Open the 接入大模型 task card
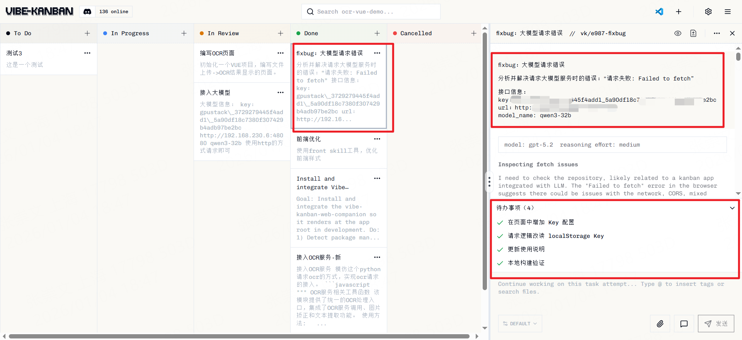The width and height of the screenshot is (742, 340). tap(242, 121)
